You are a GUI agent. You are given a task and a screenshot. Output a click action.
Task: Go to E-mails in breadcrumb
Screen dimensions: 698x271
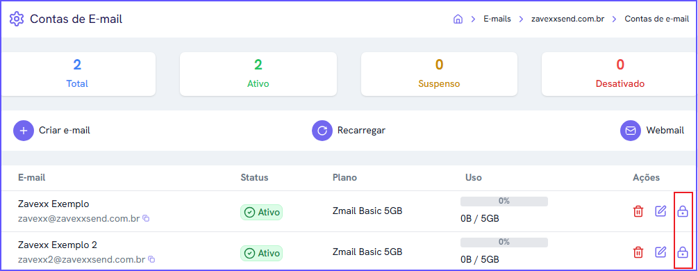tap(497, 19)
